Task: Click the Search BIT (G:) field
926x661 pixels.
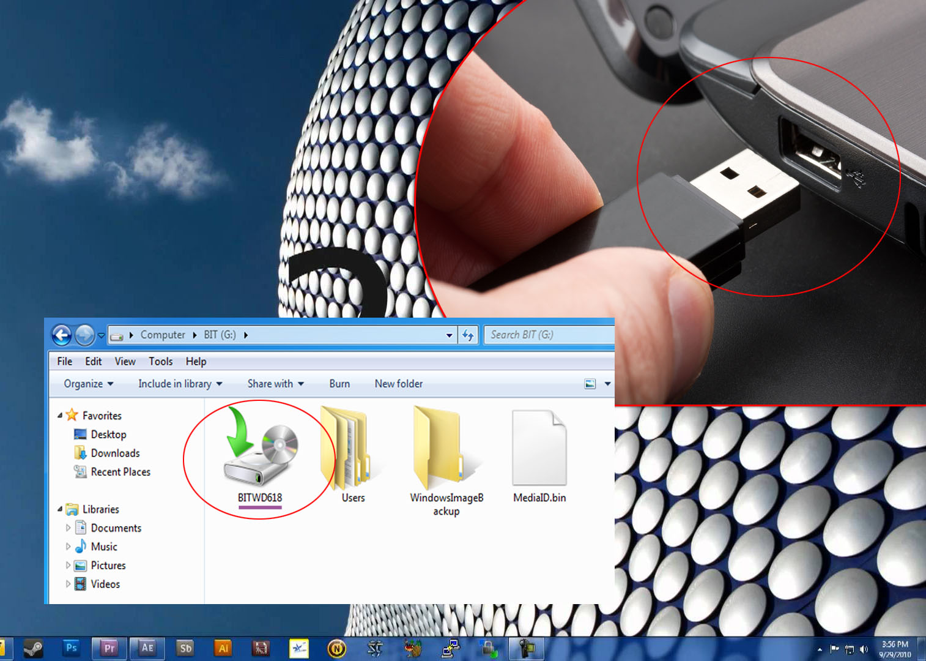Action: click(549, 335)
